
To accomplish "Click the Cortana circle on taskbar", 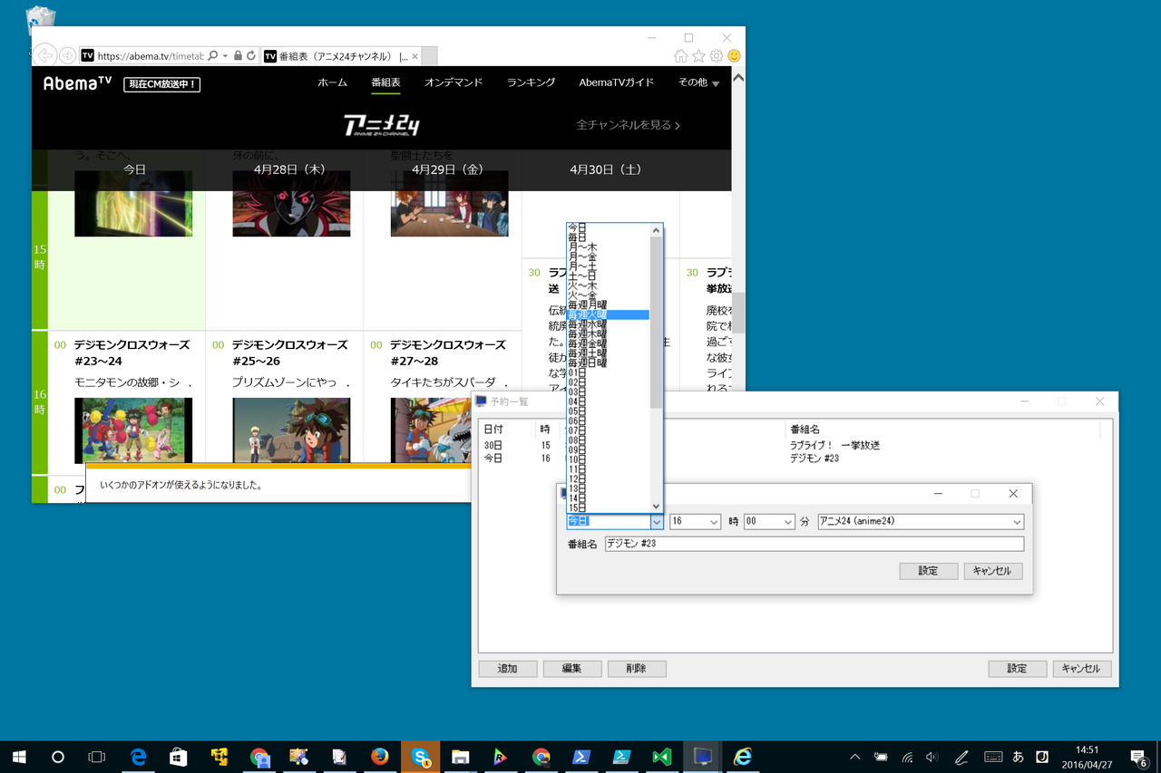I will coord(57,757).
